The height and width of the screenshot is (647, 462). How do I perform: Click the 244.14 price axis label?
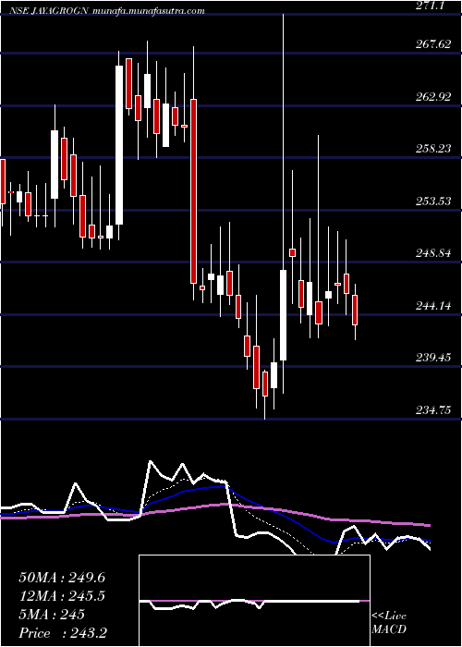[x=435, y=306]
